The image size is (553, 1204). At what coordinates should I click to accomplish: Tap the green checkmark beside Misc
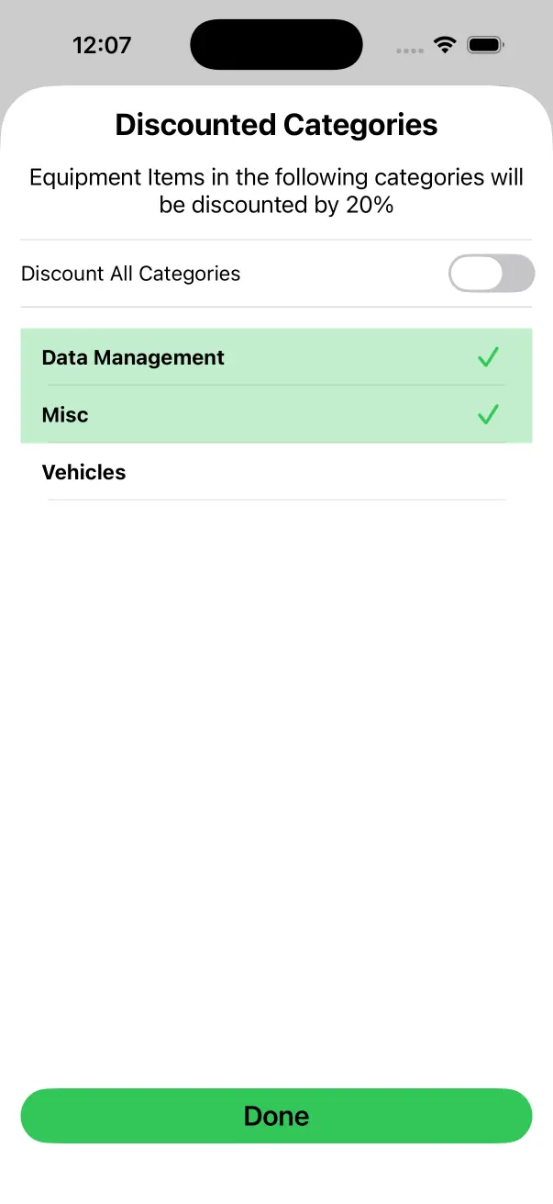(x=488, y=414)
